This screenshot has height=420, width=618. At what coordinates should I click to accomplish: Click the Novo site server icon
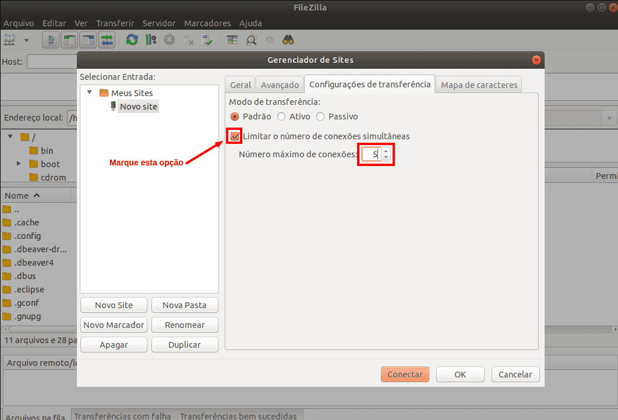pos(113,106)
